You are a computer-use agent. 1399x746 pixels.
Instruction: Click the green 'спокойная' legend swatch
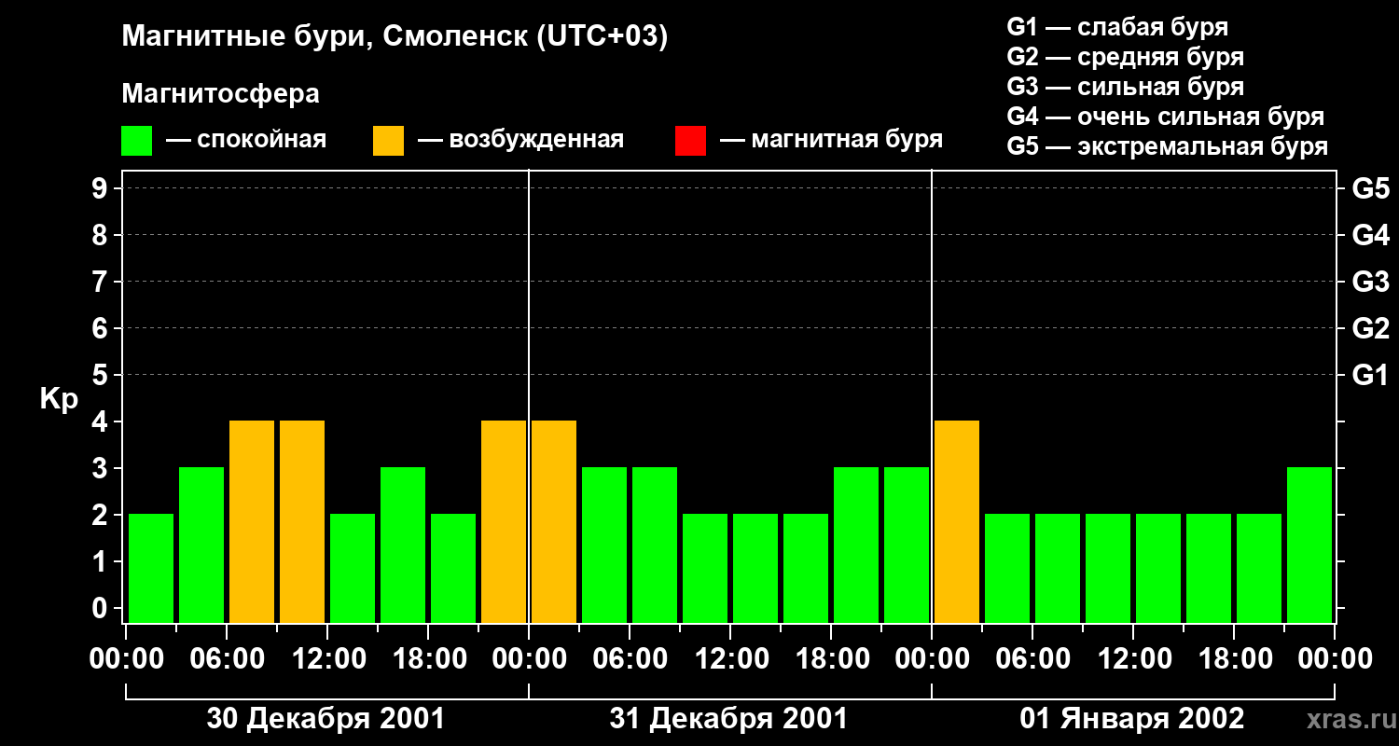click(136, 141)
